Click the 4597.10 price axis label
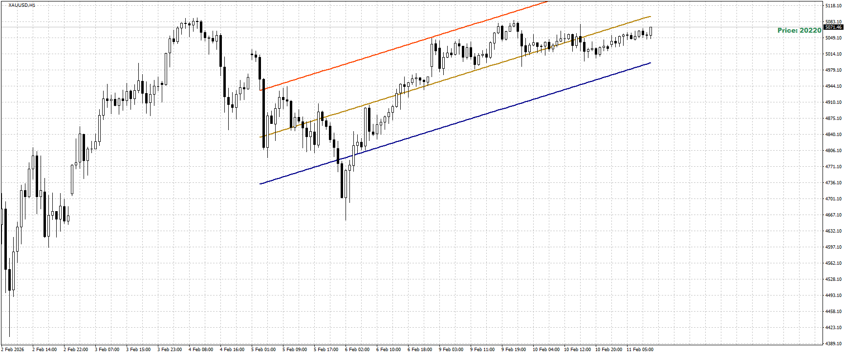845x355 pixels. click(x=833, y=247)
